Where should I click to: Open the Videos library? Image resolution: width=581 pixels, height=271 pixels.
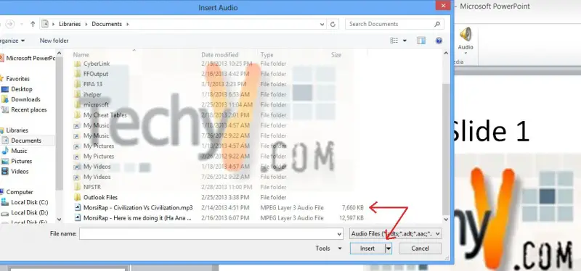coord(20,172)
